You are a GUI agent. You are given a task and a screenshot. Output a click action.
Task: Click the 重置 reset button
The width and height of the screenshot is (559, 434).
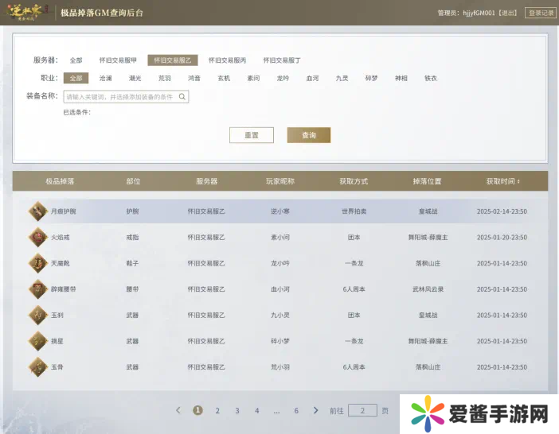click(252, 135)
